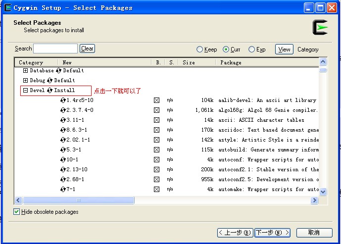Click the Clear search button

click(x=87, y=49)
